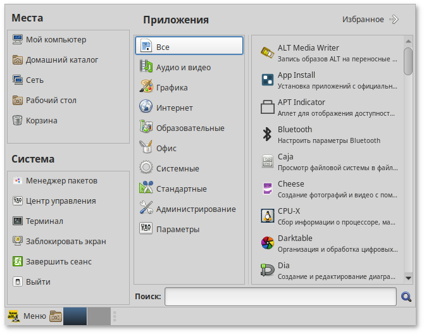
Task: Click Заблокировать экран to lock screen
Action: coord(65,242)
